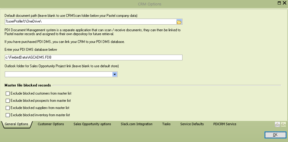Select the General Options tab
This screenshot has height=142, width=288.
(x=17, y=124)
